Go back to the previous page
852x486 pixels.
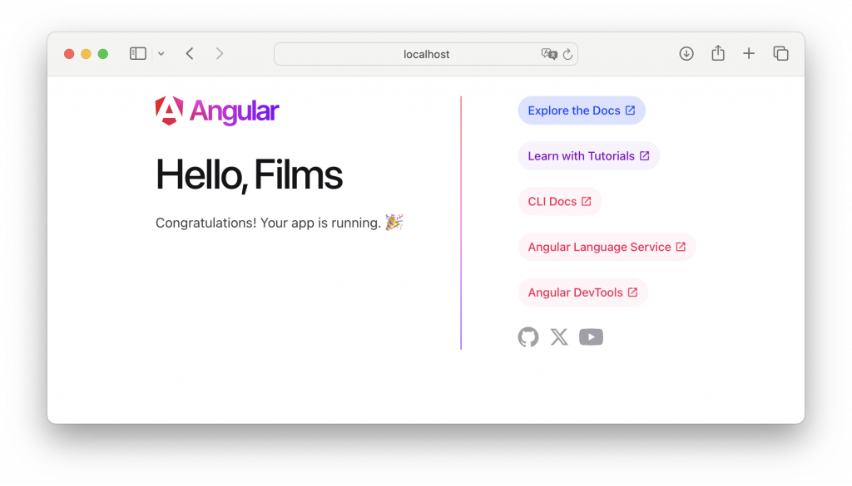coord(190,54)
